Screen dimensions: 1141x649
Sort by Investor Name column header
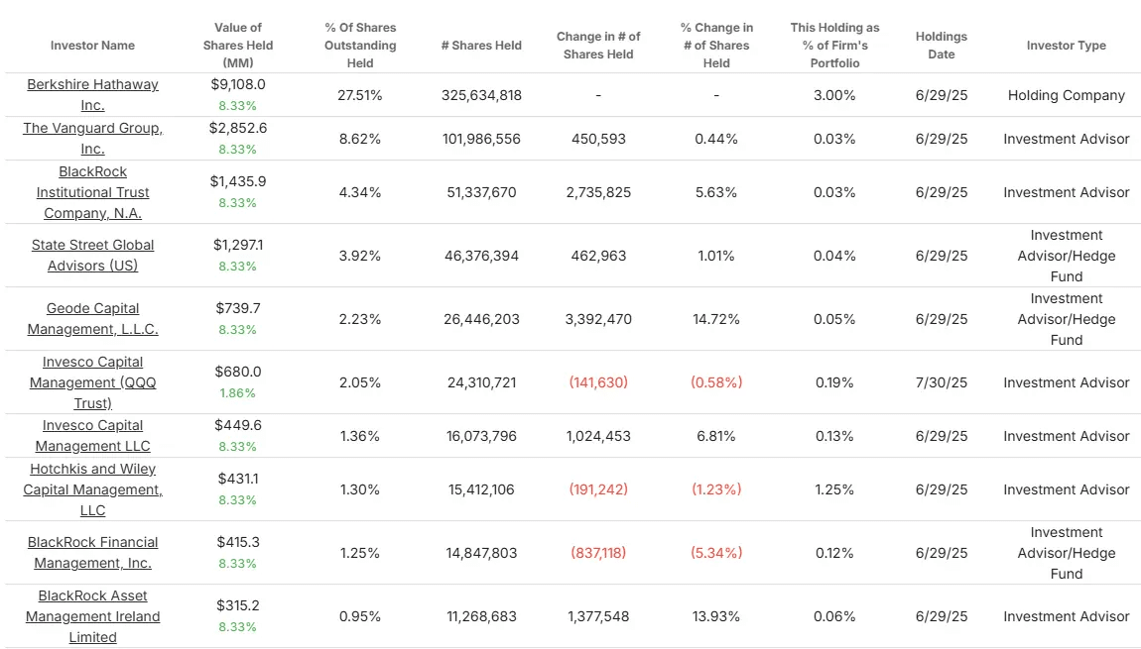tap(92, 45)
